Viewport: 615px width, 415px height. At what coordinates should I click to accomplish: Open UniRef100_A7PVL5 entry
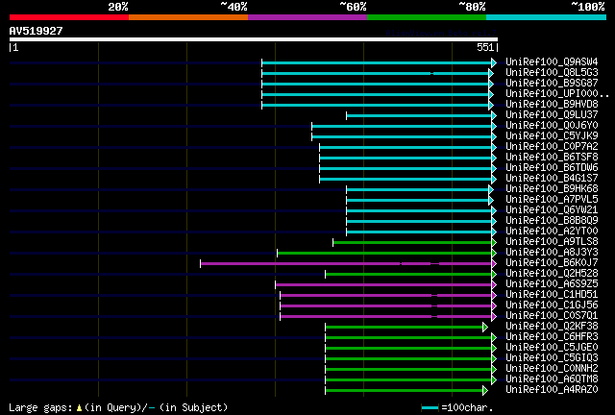click(x=552, y=200)
